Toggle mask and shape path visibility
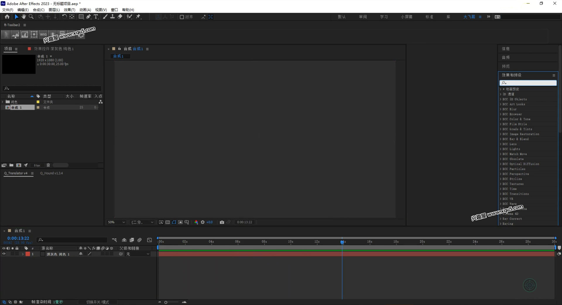The height and width of the screenshot is (305, 562). click(x=174, y=222)
